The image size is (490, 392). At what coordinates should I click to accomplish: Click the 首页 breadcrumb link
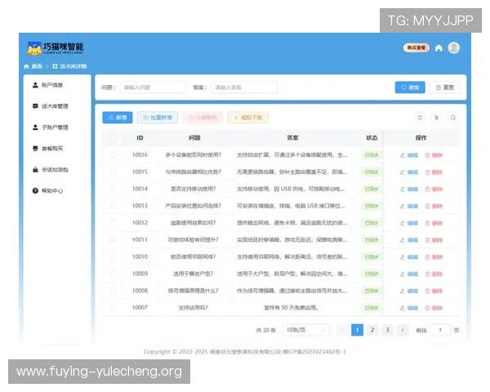33,66
